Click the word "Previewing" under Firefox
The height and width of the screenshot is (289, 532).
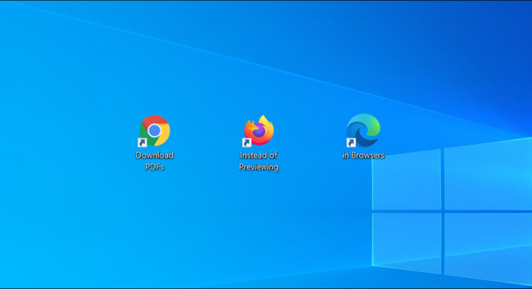coord(259,167)
